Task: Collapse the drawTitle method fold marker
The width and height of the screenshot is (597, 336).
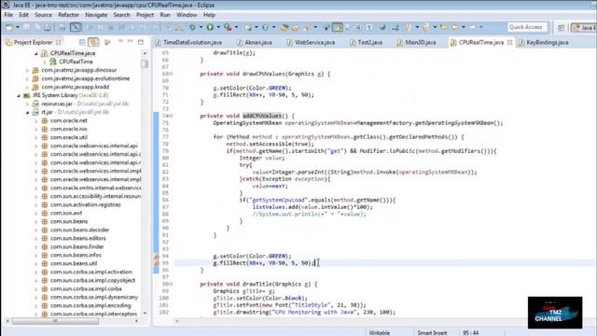Action: 171,284
